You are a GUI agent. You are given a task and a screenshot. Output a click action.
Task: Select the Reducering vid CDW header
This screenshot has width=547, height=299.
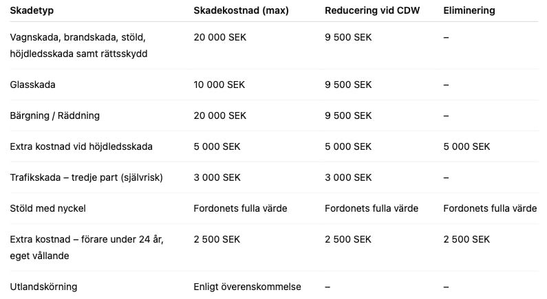[x=372, y=11]
